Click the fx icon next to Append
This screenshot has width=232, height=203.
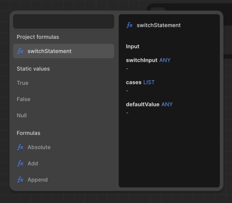tap(20, 180)
